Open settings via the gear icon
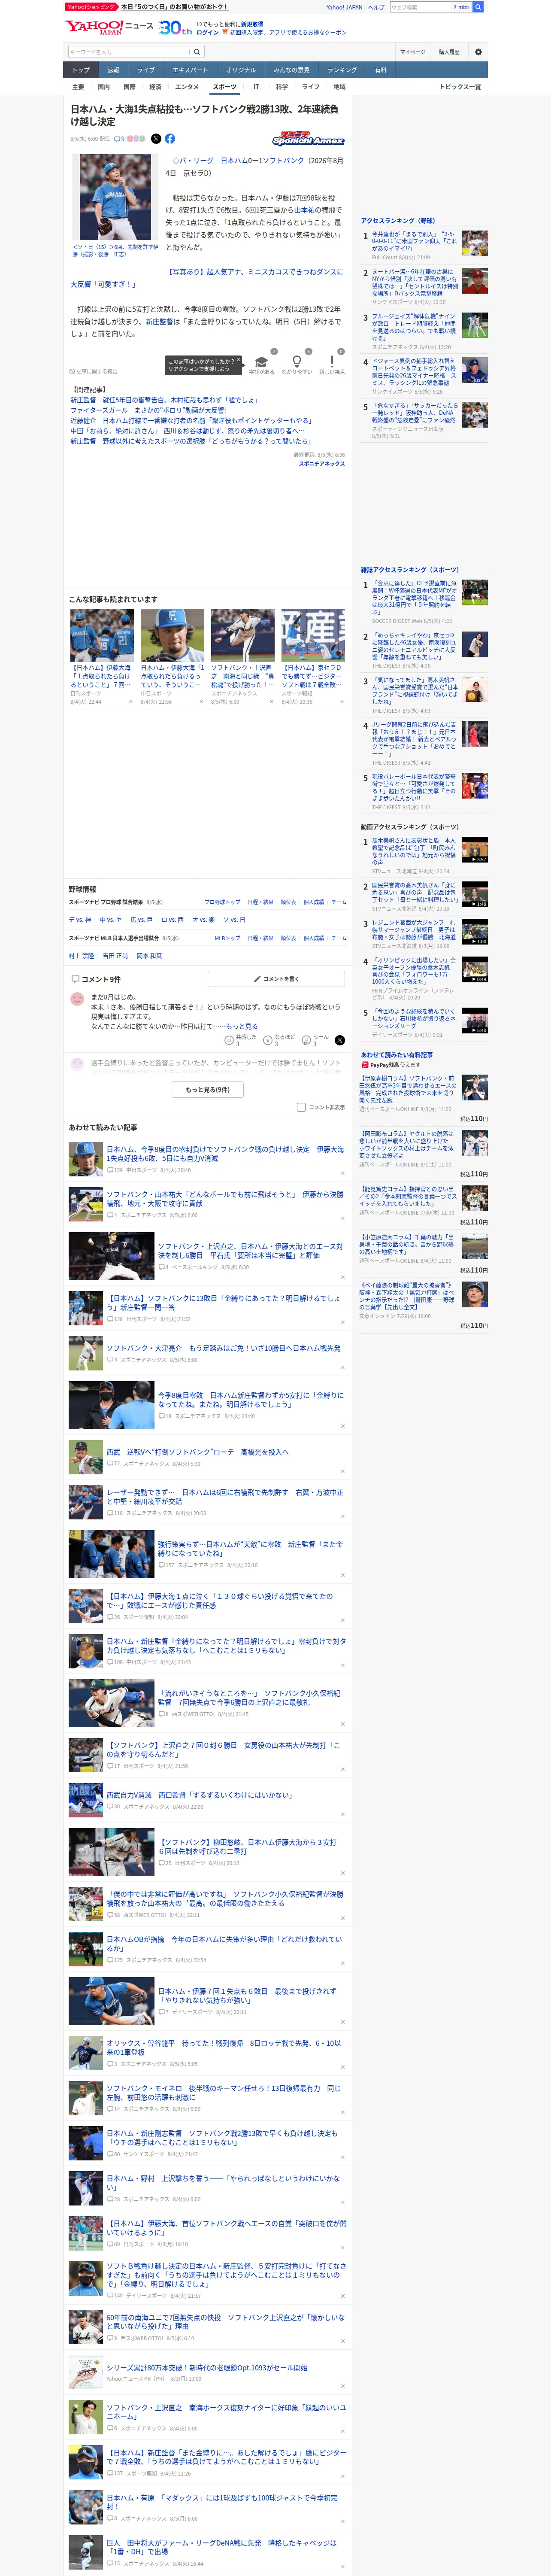The width and height of the screenshot is (551, 2576). [x=478, y=52]
